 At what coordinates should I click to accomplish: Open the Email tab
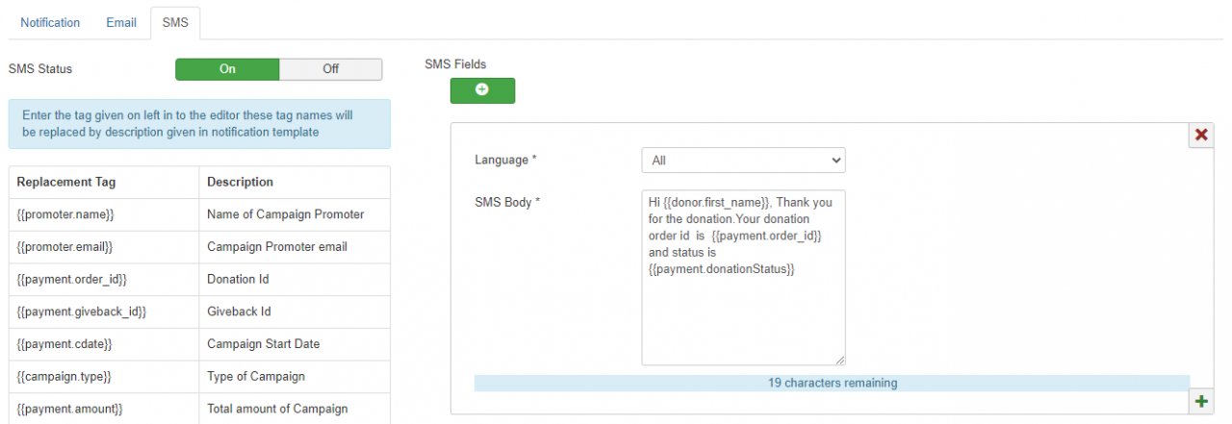point(121,22)
